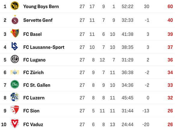The height and width of the screenshot is (131, 175).
Task: Open the FC Lausanne-Sport team page
Action: pyautogui.click(x=44, y=47)
